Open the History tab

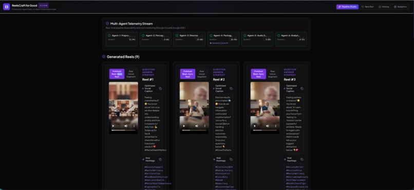click(384, 7)
